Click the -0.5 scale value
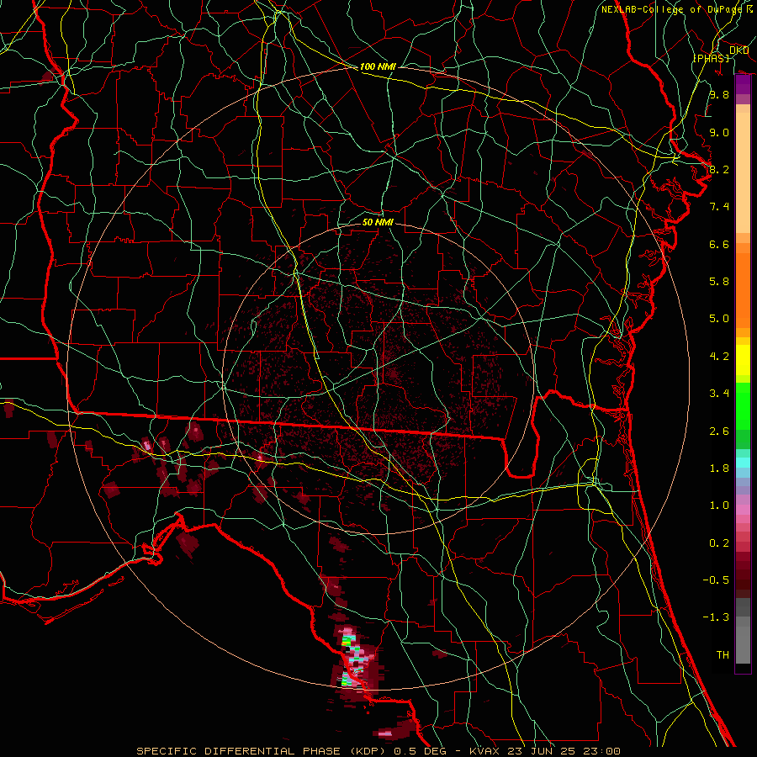 [x=716, y=580]
